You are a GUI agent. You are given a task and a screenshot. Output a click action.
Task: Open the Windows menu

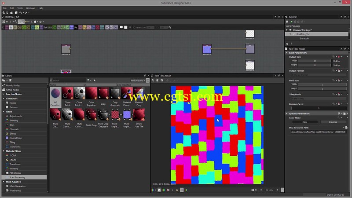pyautogui.click(x=30, y=8)
